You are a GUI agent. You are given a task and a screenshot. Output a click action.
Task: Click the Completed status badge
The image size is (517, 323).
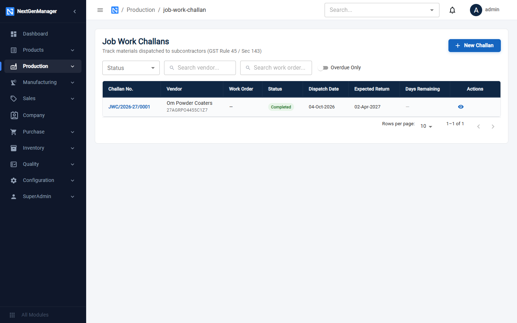pos(281,107)
